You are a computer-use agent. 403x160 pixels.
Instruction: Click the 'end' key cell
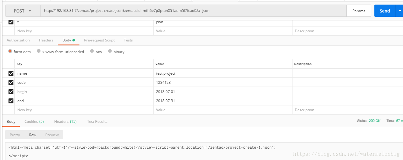[84, 101]
